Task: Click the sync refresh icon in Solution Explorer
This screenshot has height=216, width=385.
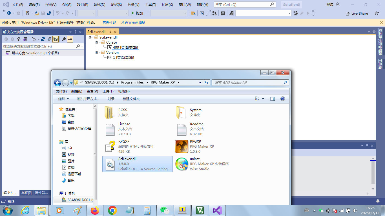Action: [x=43, y=39]
